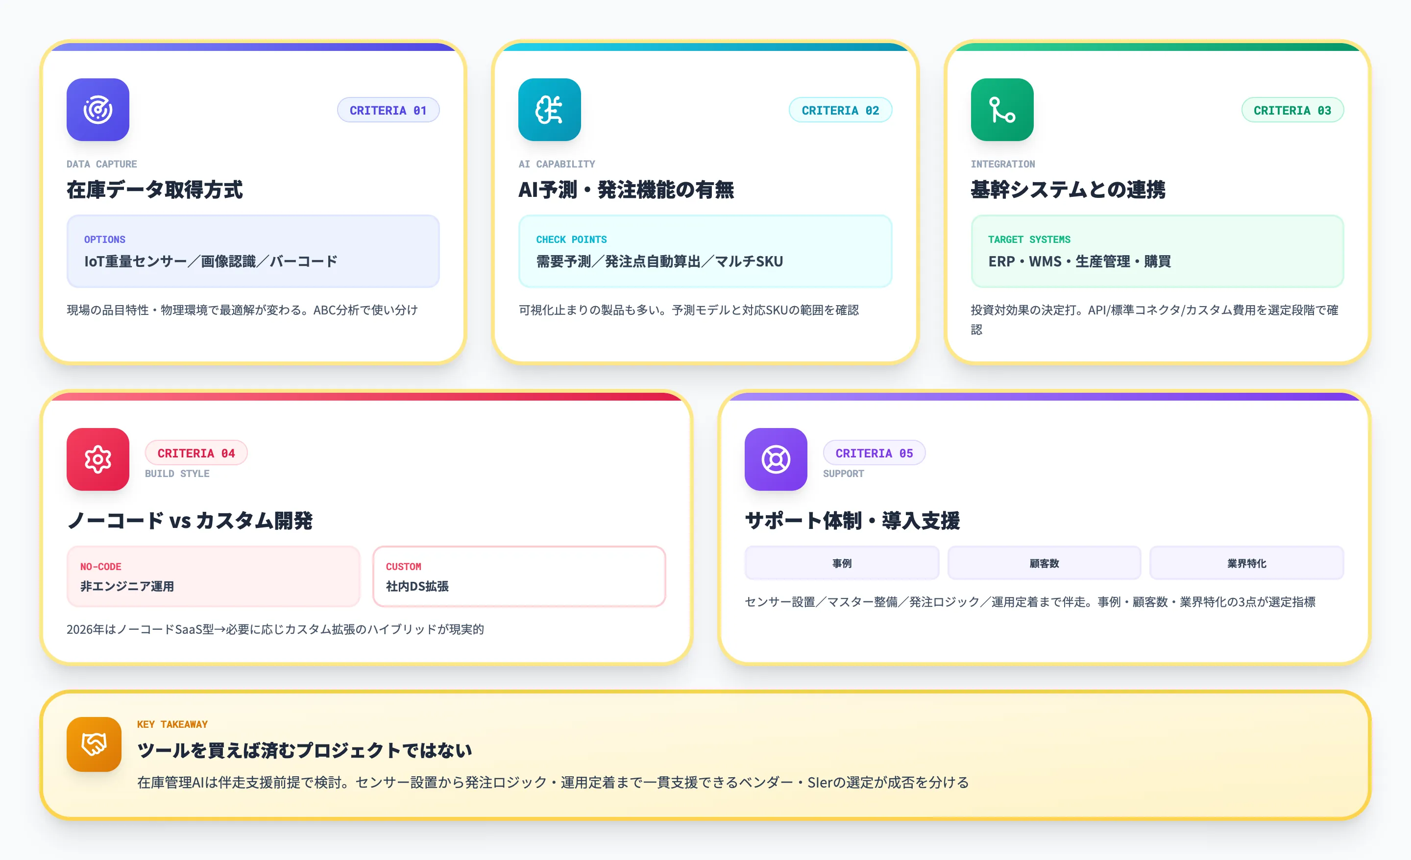This screenshot has height=860, width=1411.
Task: Click the gear icon on the Build Style card
Action: [97, 460]
